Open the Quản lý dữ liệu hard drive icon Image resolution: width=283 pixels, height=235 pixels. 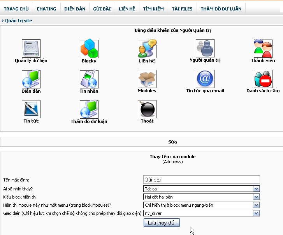click(x=31, y=48)
